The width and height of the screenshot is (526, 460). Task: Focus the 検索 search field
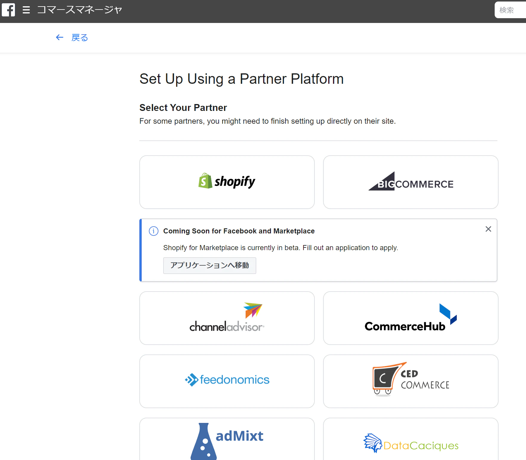coord(510,10)
